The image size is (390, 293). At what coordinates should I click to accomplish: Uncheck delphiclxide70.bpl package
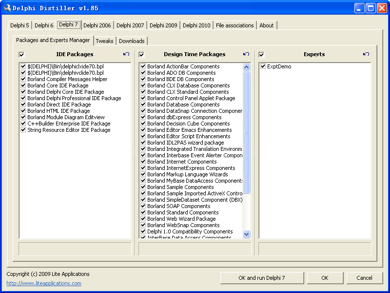tap(23, 66)
